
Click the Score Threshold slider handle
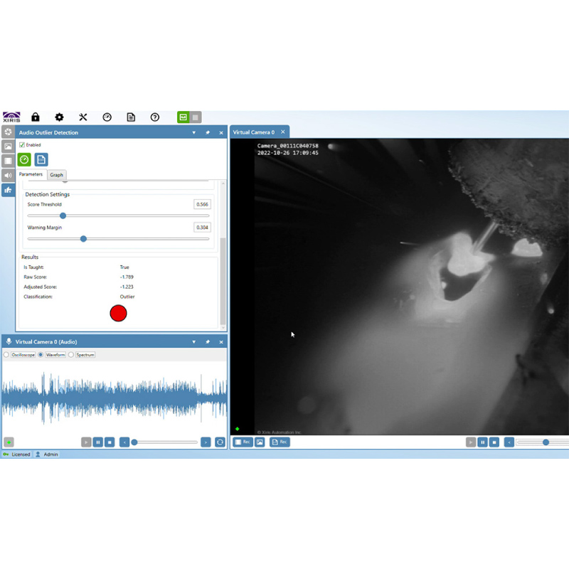[x=63, y=216]
